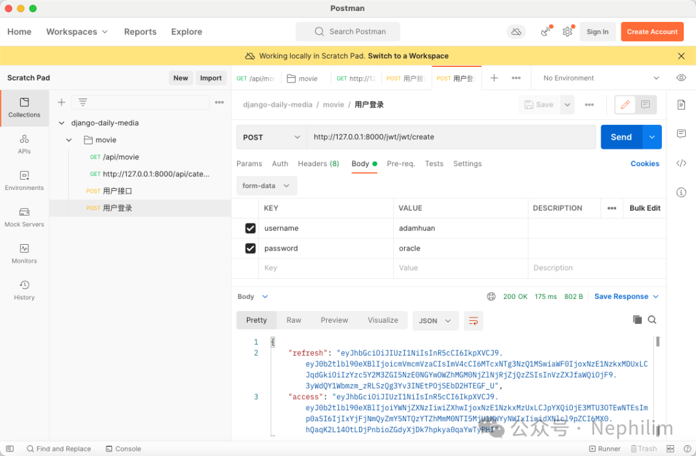Open the Mock Servers sidebar panel
The height and width of the screenshot is (456, 696).
[24, 217]
